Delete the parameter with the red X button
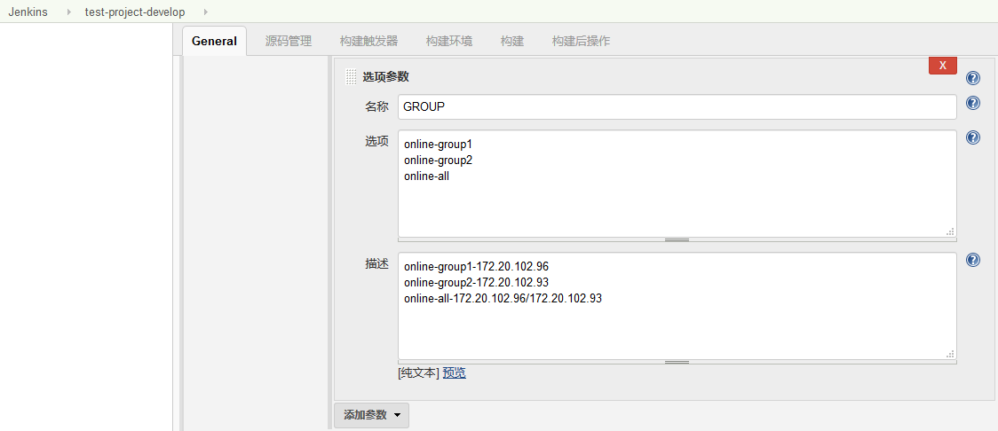 click(x=942, y=66)
